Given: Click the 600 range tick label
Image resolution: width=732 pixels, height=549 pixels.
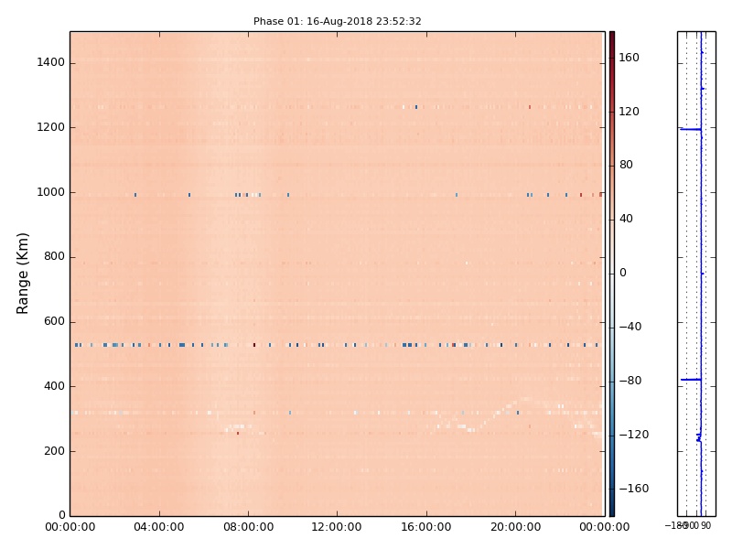Looking at the screenshot, I should pyautogui.click(x=54, y=322).
